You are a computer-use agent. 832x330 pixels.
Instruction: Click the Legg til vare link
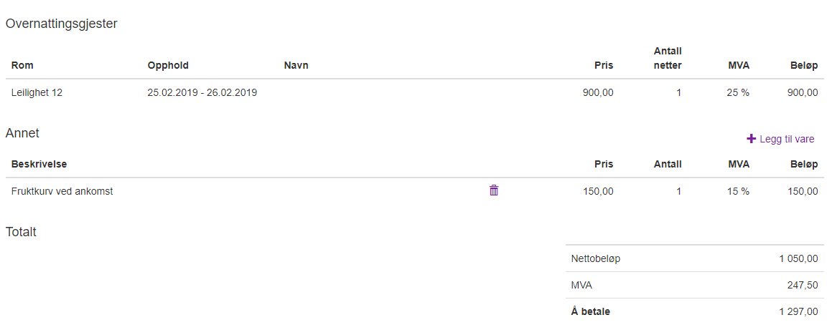coord(787,139)
